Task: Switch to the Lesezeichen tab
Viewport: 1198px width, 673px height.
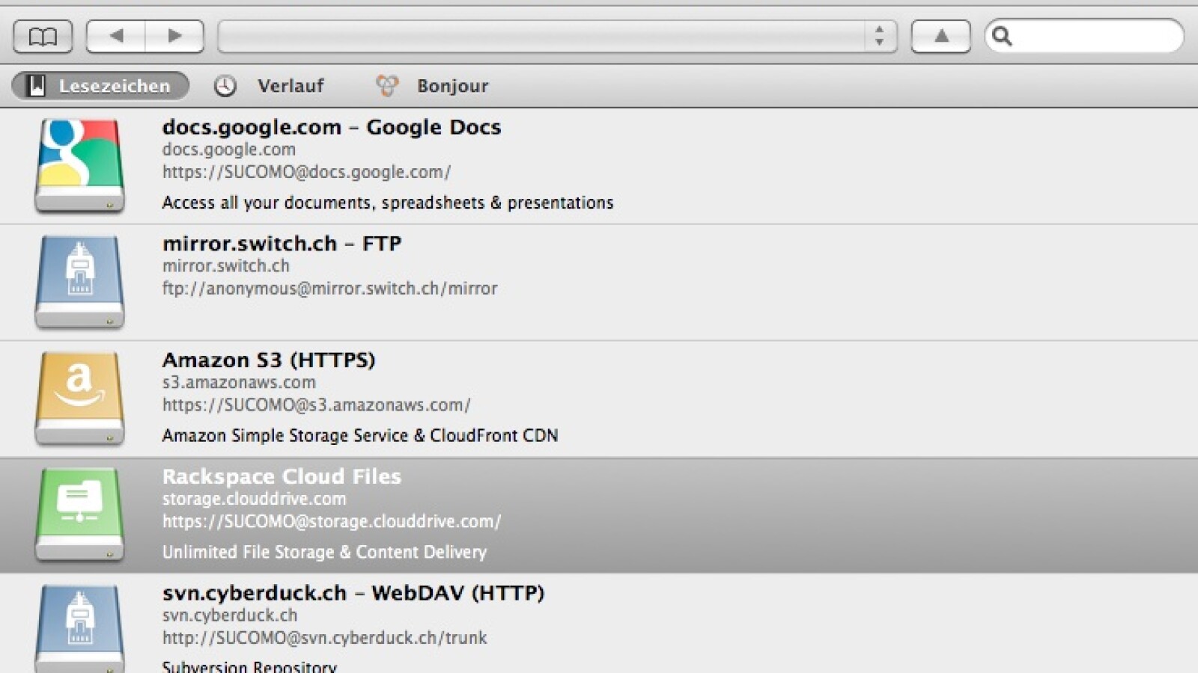Action: tap(100, 86)
